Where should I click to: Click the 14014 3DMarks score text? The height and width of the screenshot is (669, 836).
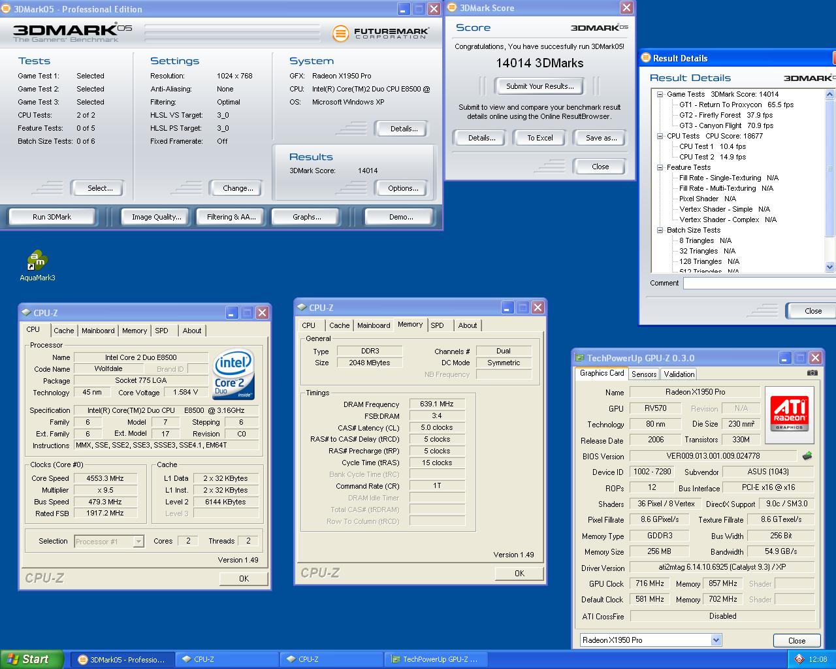click(x=539, y=63)
